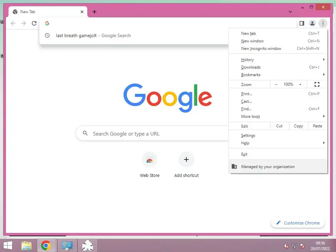The width and height of the screenshot is (336, 252).
Task: Open the Windows Start button
Action: click(8, 245)
